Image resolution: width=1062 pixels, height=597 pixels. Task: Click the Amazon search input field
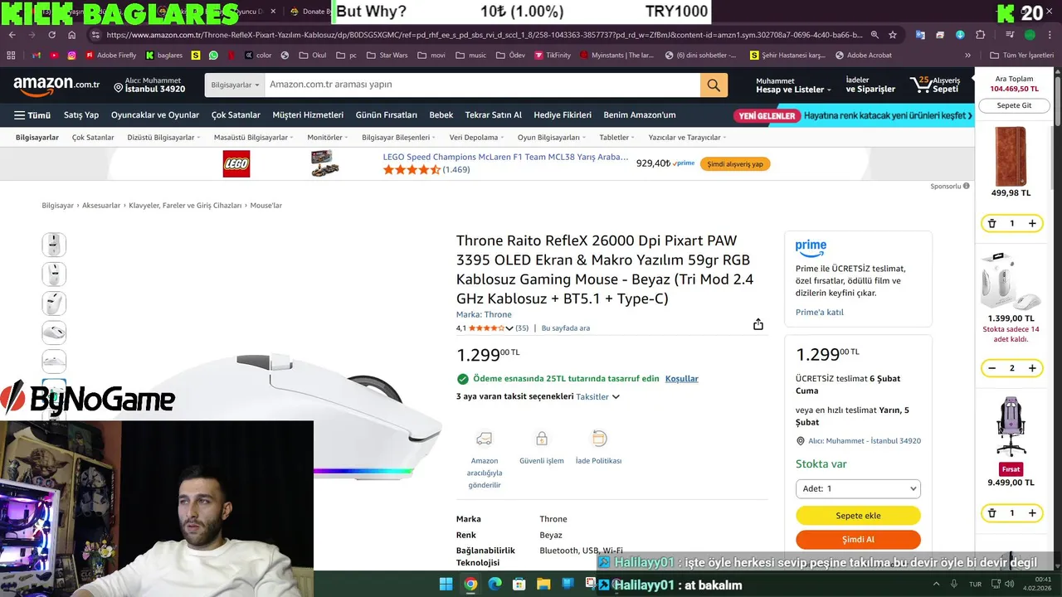pyautogui.click(x=482, y=85)
